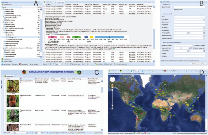Switch to Viral families tab in panel A
This screenshot has height=135, width=208.
(49, 2)
